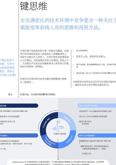Click the line "少上花费$3, 而在规模和采纳上花费$5"

[x=44, y=60]
